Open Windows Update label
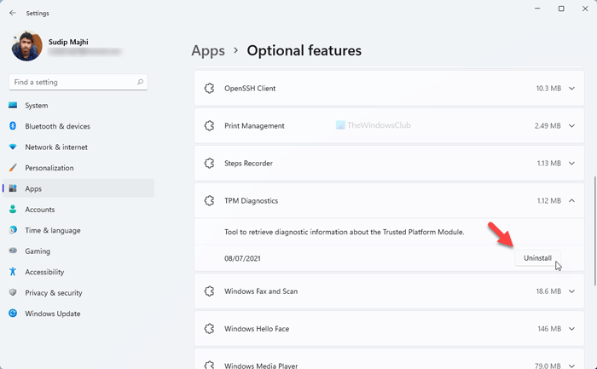Viewport: 597px width, 369px height. (53, 314)
